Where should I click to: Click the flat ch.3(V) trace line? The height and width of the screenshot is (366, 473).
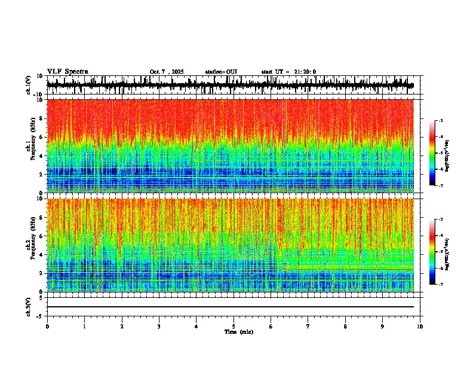pyautogui.click(x=230, y=307)
